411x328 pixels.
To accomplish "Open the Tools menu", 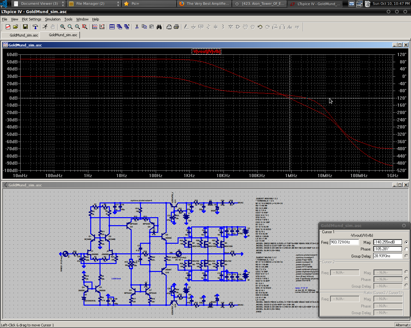I will click(x=68, y=19).
